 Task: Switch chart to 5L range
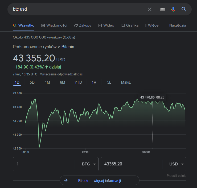(x=109, y=83)
